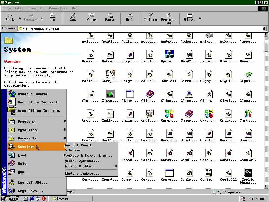Click the Back toolbar button
This screenshot has height=202, width=269.
10,17
